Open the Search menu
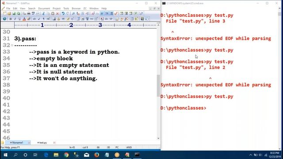The height and width of the screenshot is (159, 283). tap(32, 8)
